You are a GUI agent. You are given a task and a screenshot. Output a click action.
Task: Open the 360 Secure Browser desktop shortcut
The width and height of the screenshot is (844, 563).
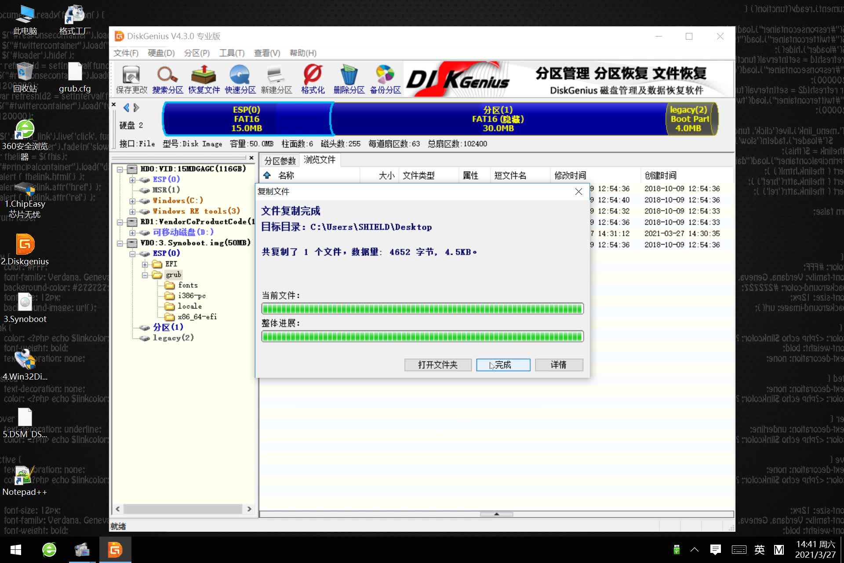click(25, 140)
